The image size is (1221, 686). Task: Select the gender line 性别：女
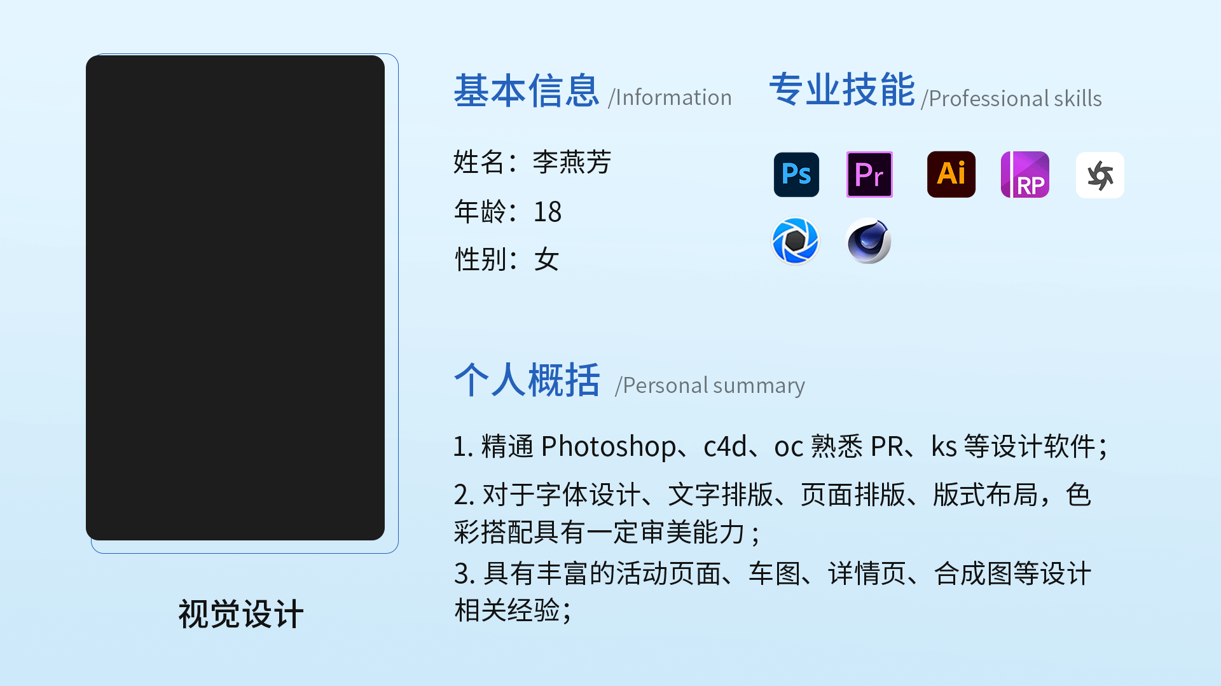(507, 259)
